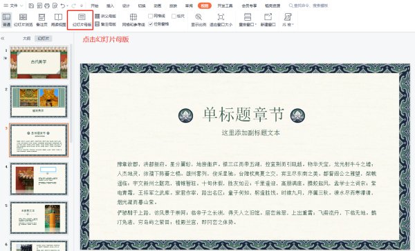Open the 审阅 (Review) ribbon tab
This screenshot has width=415, height=251.
(x=189, y=6)
